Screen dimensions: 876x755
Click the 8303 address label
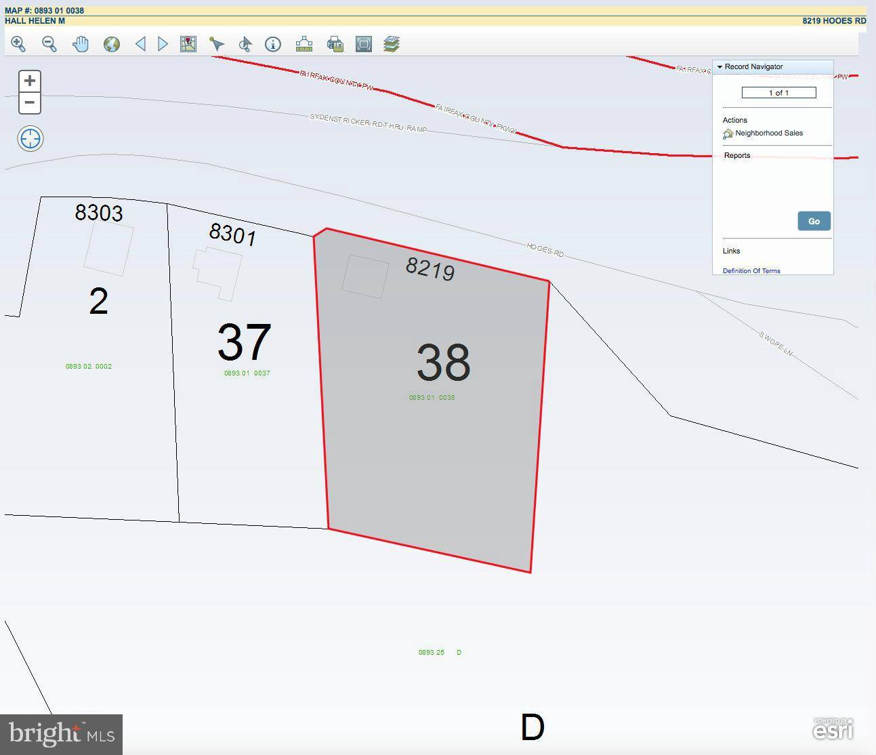pos(99,213)
